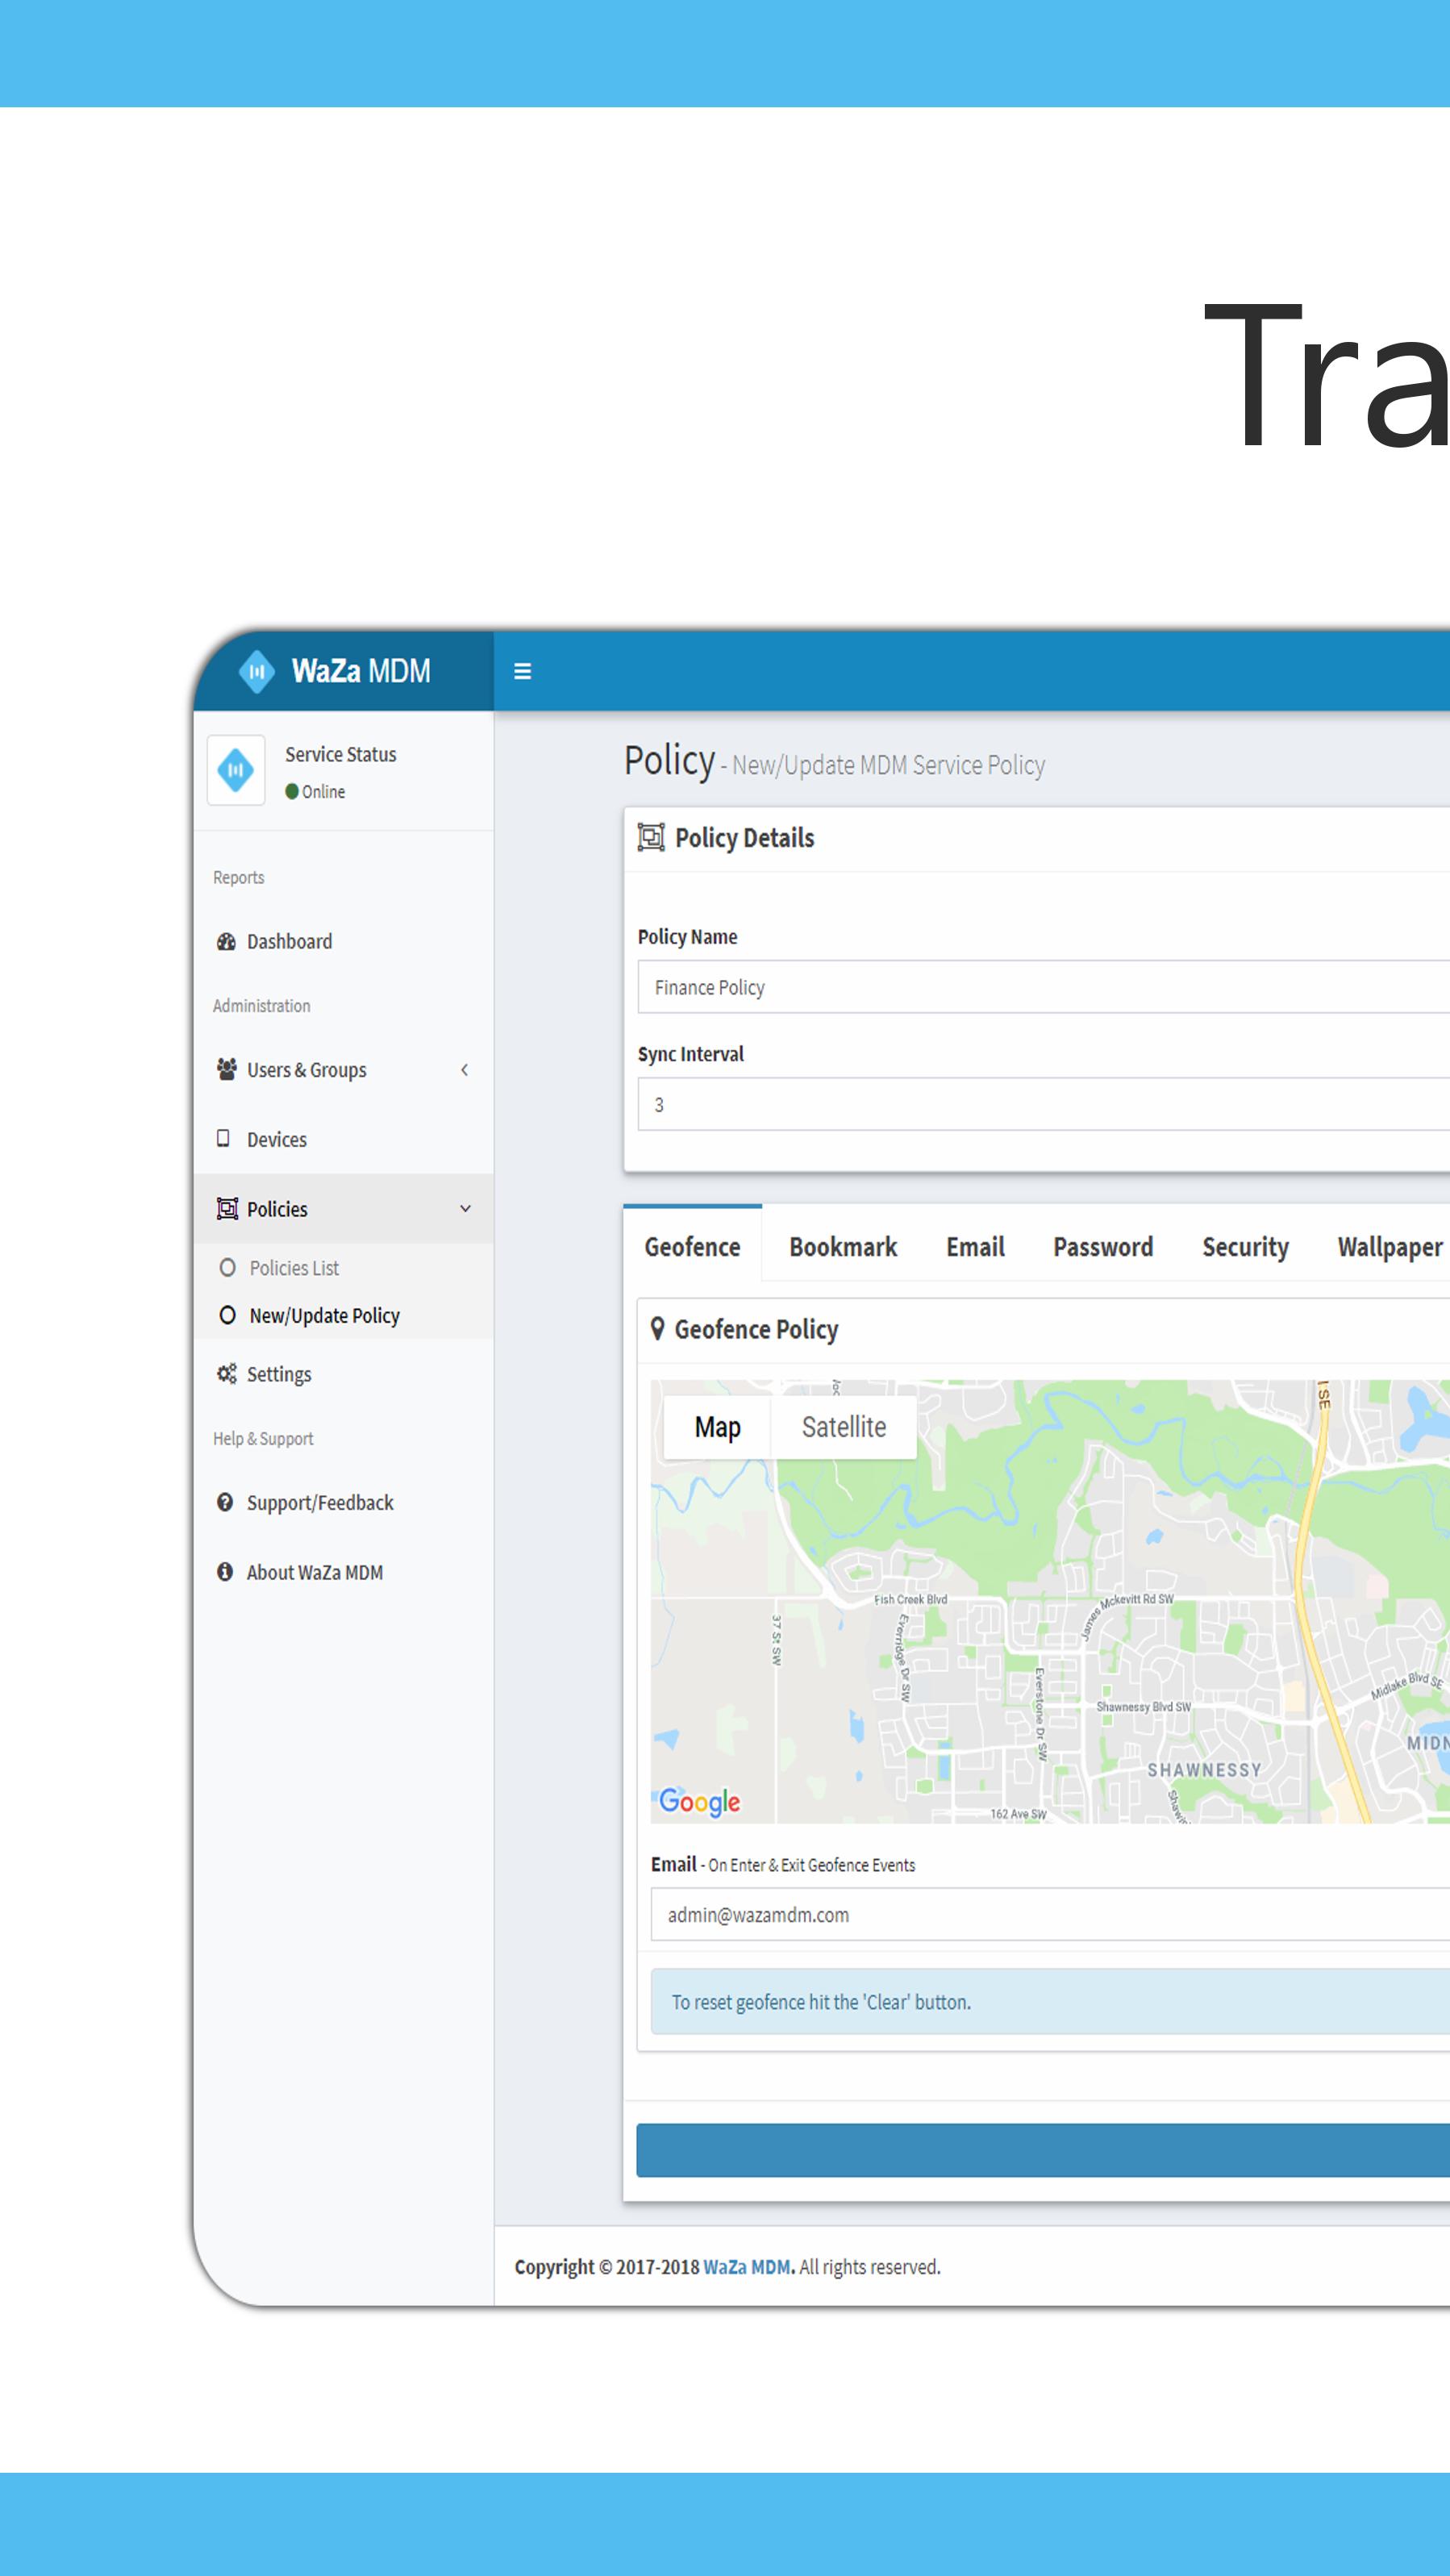Open About WaZa MDM page
This screenshot has width=1450, height=2576.
[x=343, y=1572]
